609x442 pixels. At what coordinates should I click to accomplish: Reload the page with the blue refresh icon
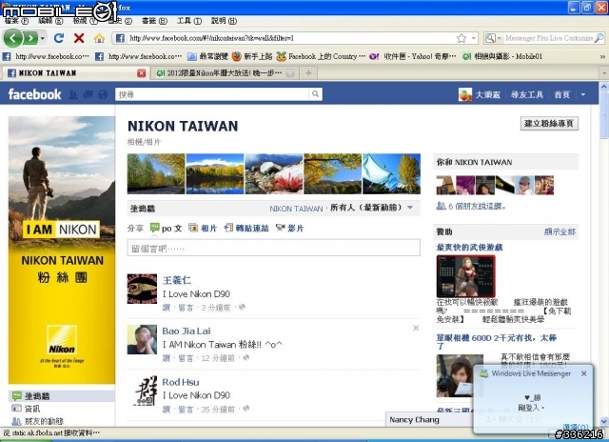point(59,38)
